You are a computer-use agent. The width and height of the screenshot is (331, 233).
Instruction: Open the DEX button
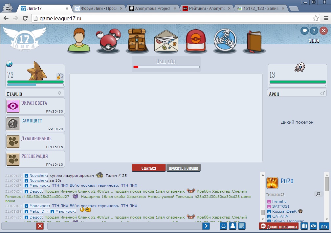click(x=324, y=226)
